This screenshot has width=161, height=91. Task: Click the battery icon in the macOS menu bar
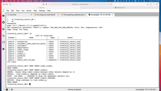click(135, 1)
